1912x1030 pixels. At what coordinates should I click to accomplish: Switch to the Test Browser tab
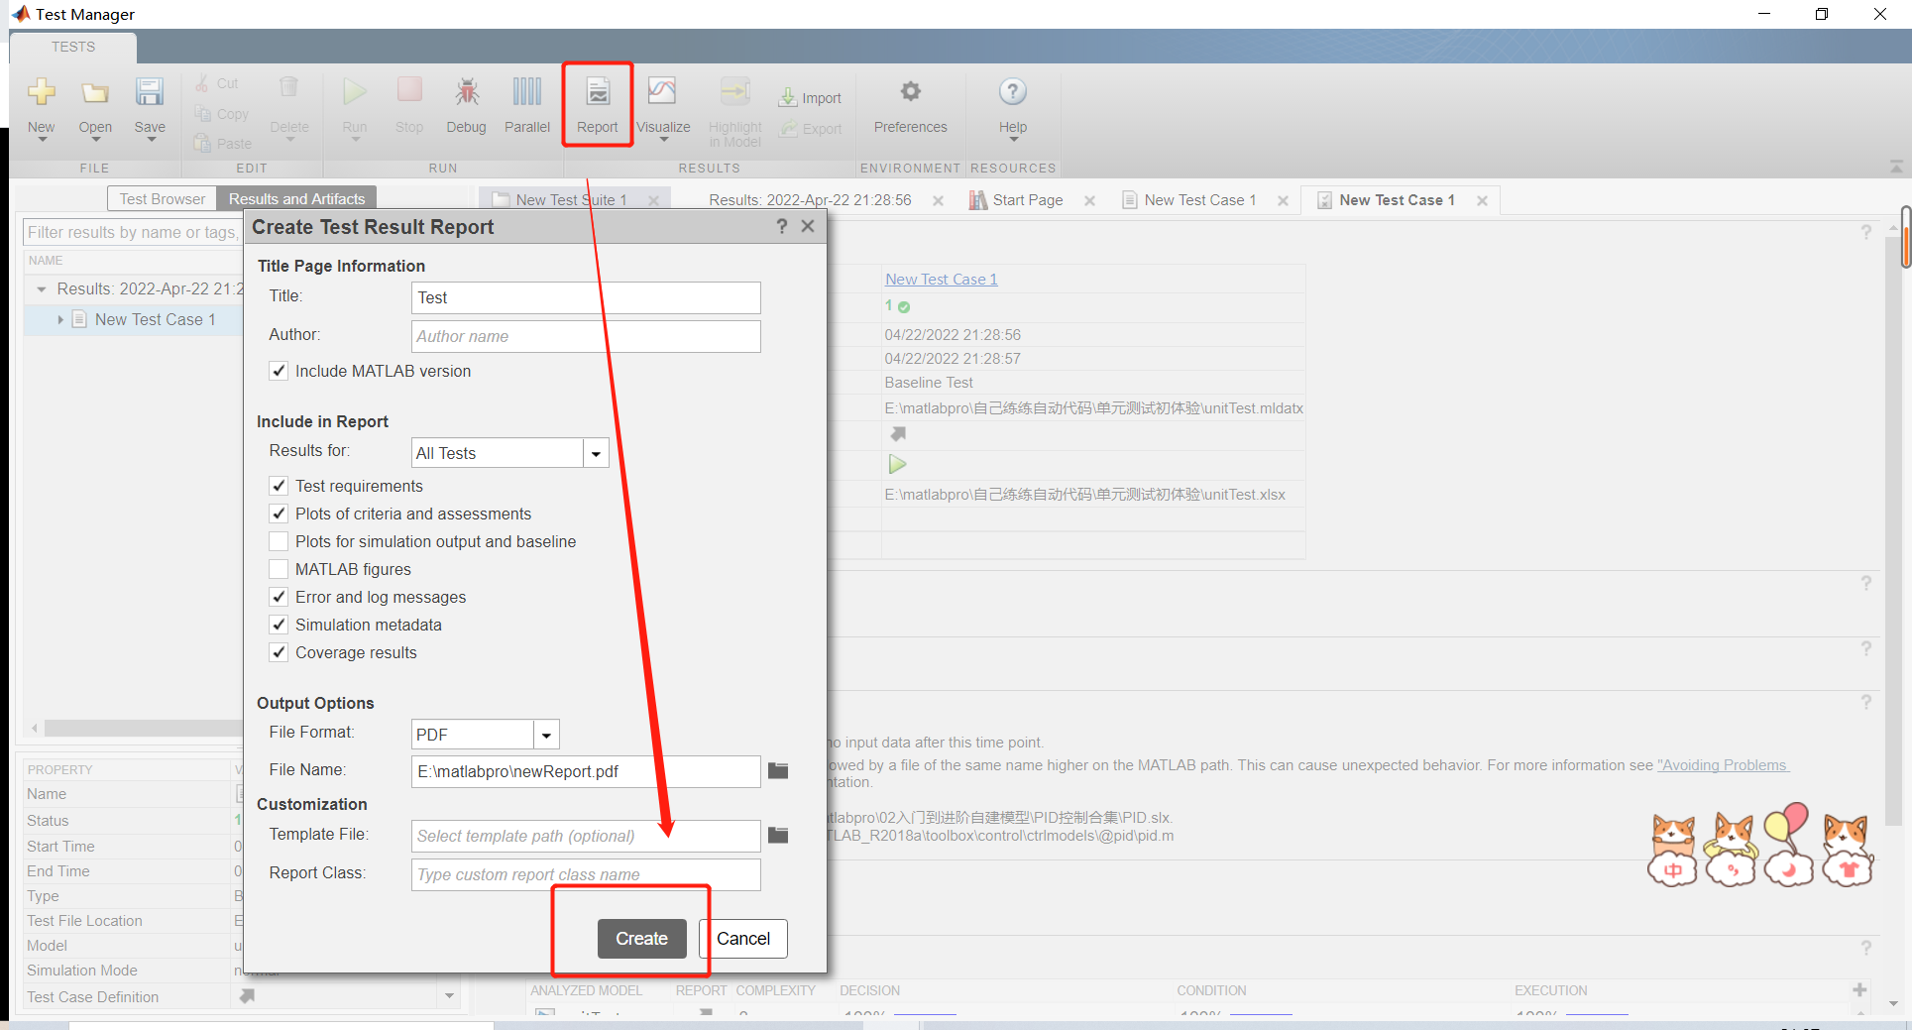161,198
